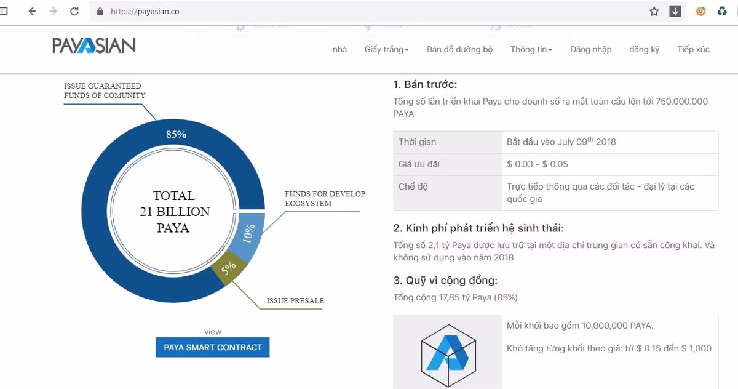The image size is (738, 389).
Task: Click the browser forward arrow
Action: (54, 11)
